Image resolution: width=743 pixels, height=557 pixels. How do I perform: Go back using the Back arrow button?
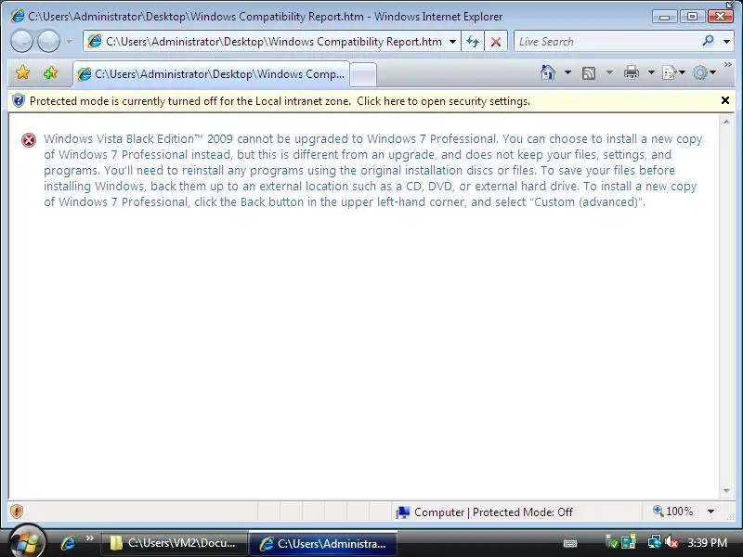pyautogui.click(x=21, y=41)
